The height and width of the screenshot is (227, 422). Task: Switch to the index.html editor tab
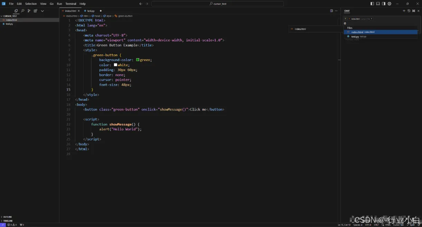[70, 11]
